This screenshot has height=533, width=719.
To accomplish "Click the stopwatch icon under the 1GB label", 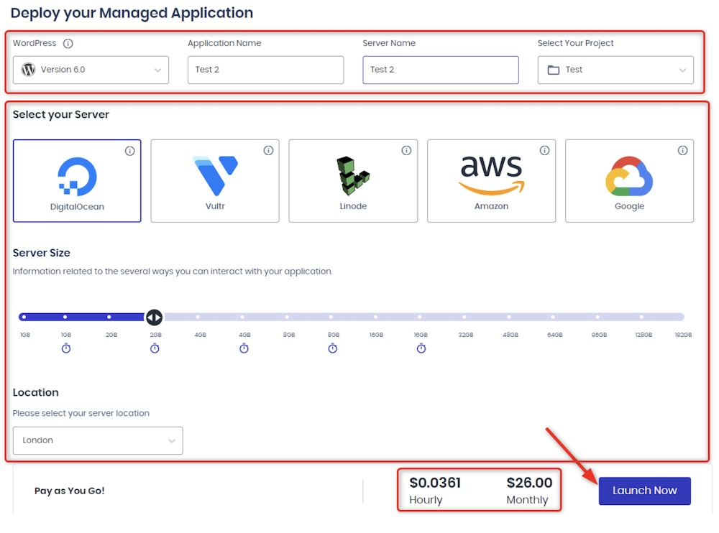I will point(66,348).
